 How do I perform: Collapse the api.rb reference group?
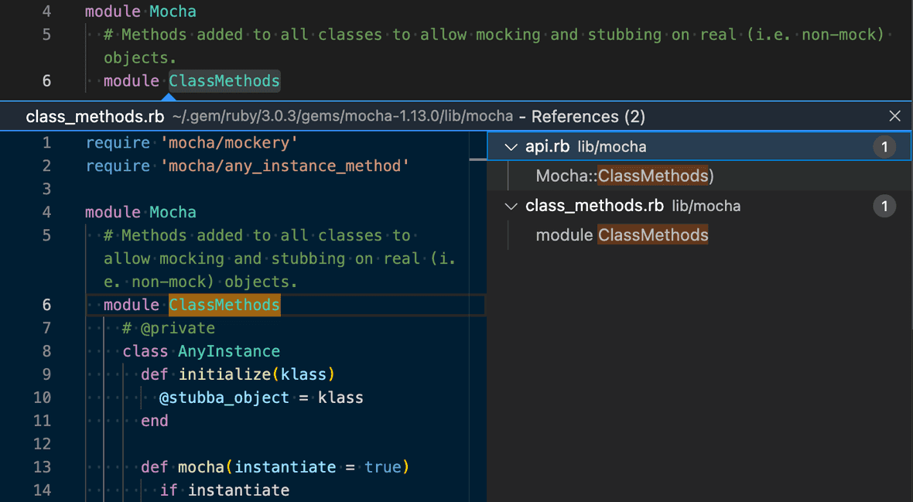point(511,147)
